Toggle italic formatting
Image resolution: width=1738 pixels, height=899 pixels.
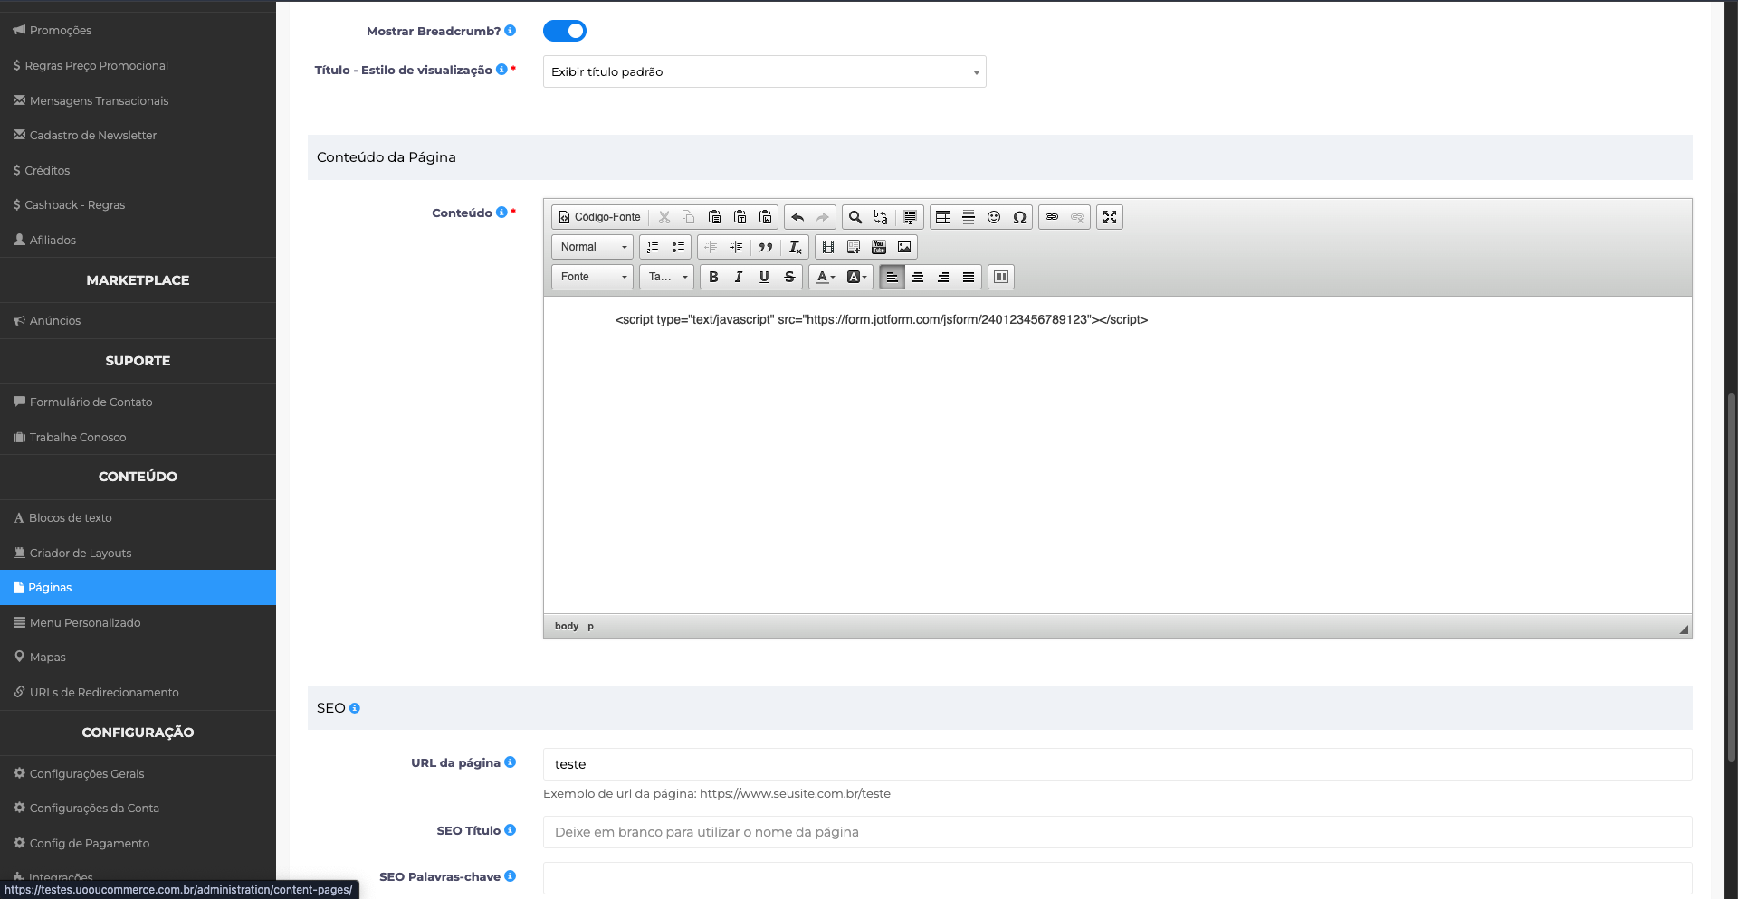pyautogui.click(x=739, y=277)
